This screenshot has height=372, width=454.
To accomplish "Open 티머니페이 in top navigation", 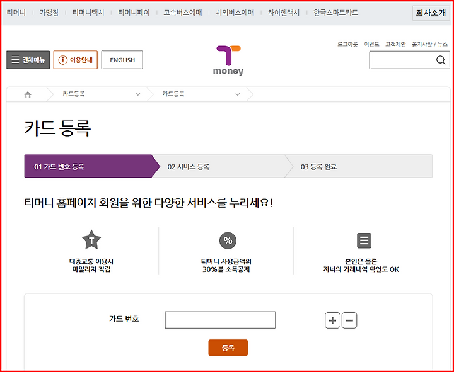I will [x=134, y=13].
